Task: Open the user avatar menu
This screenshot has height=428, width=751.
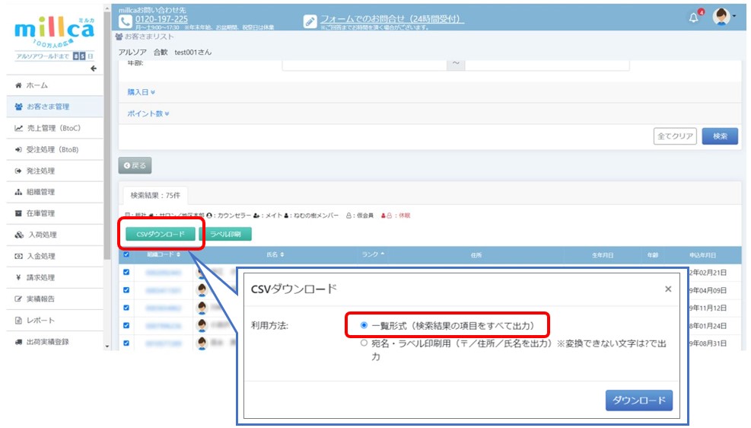Action: [x=721, y=18]
